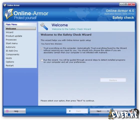Enable Trust everything on this computer checkbox
Screen dimensions: 140x120
[42, 48]
